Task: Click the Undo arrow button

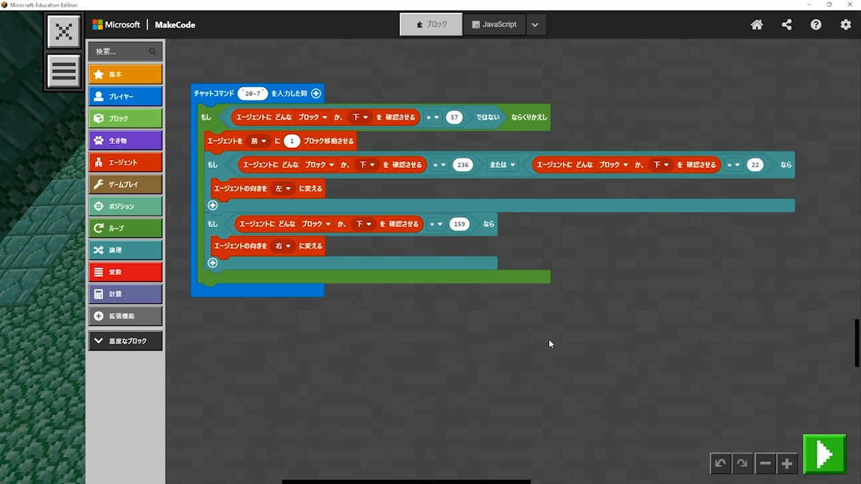Action: click(720, 463)
